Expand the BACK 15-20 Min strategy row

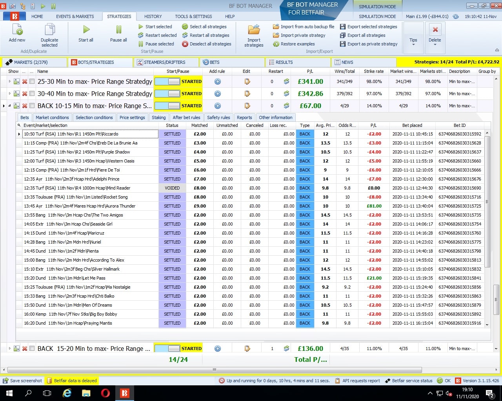[x=10, y=349]
